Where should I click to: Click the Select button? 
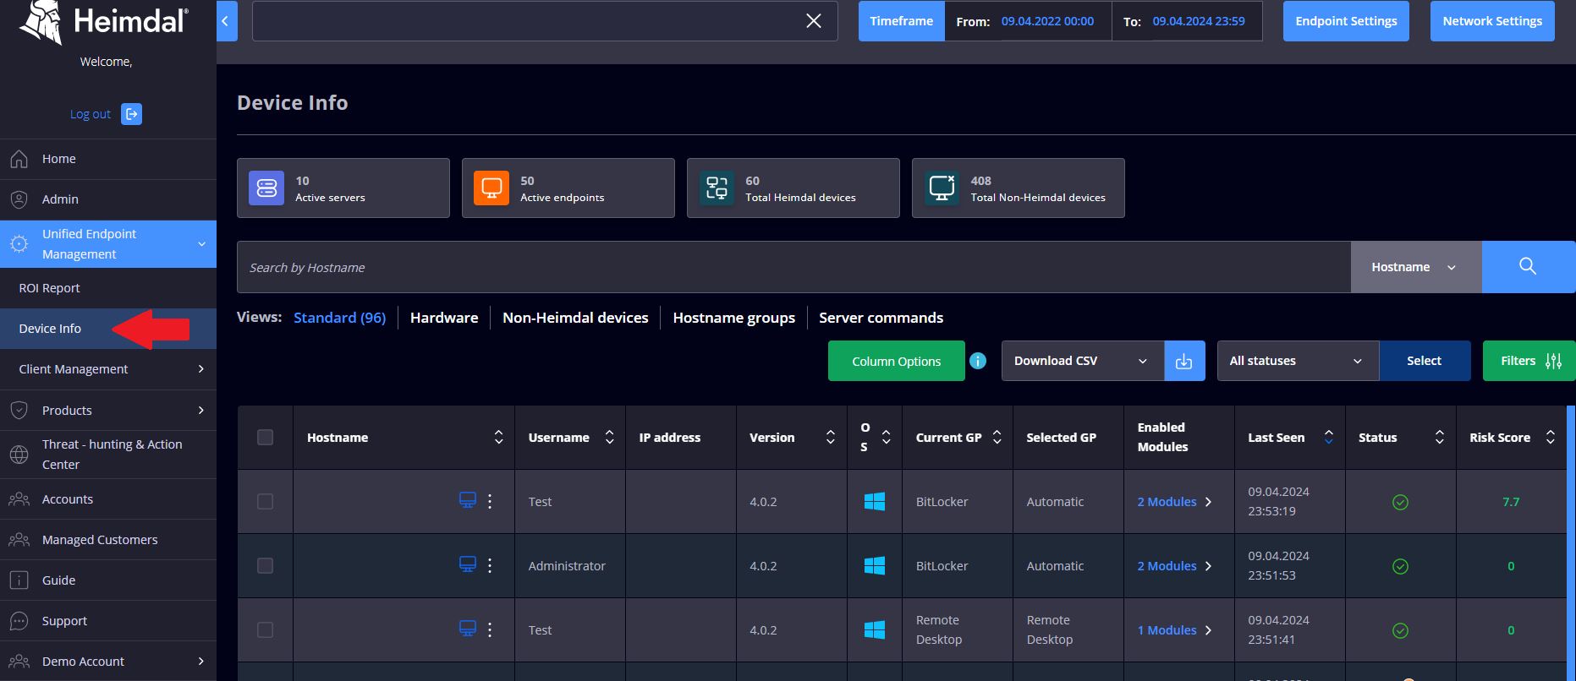click(x=1425, y=361)
